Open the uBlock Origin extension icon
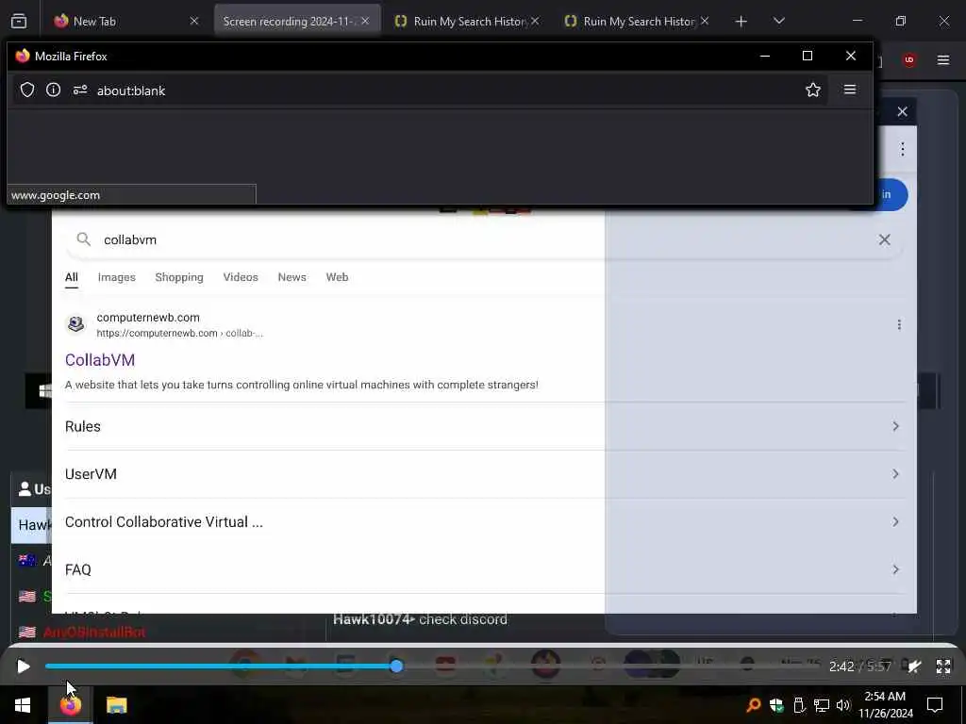Image resolution: width=966 pixels, height=724 pixels. pos(908,59)
